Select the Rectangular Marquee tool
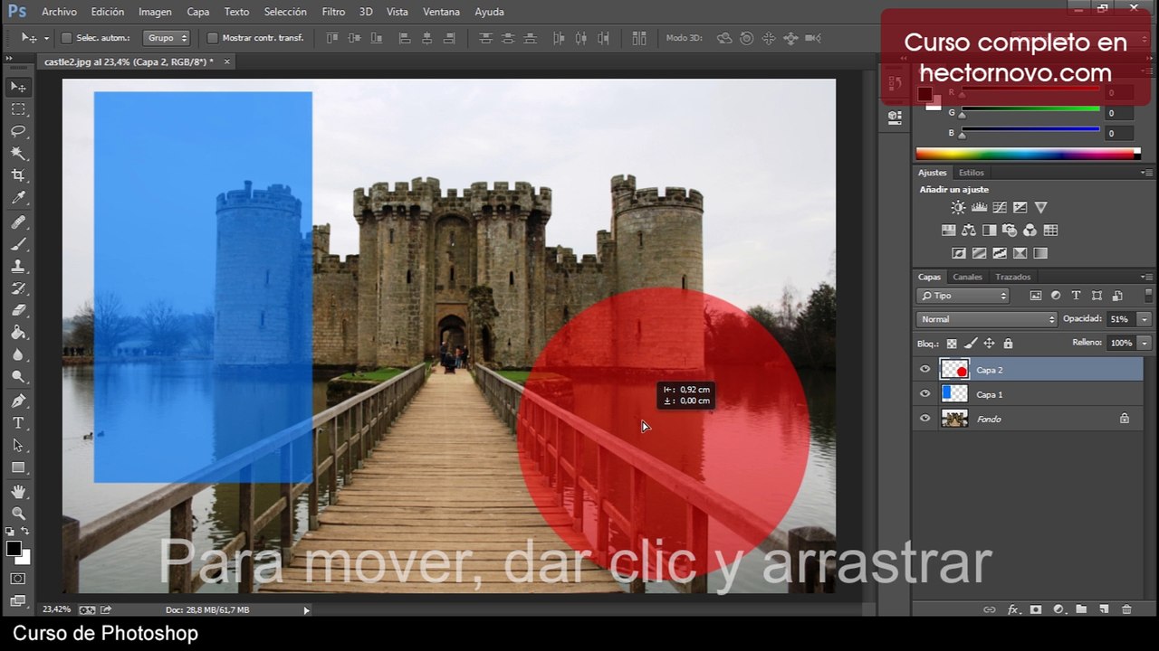 (x=18, y=109)
